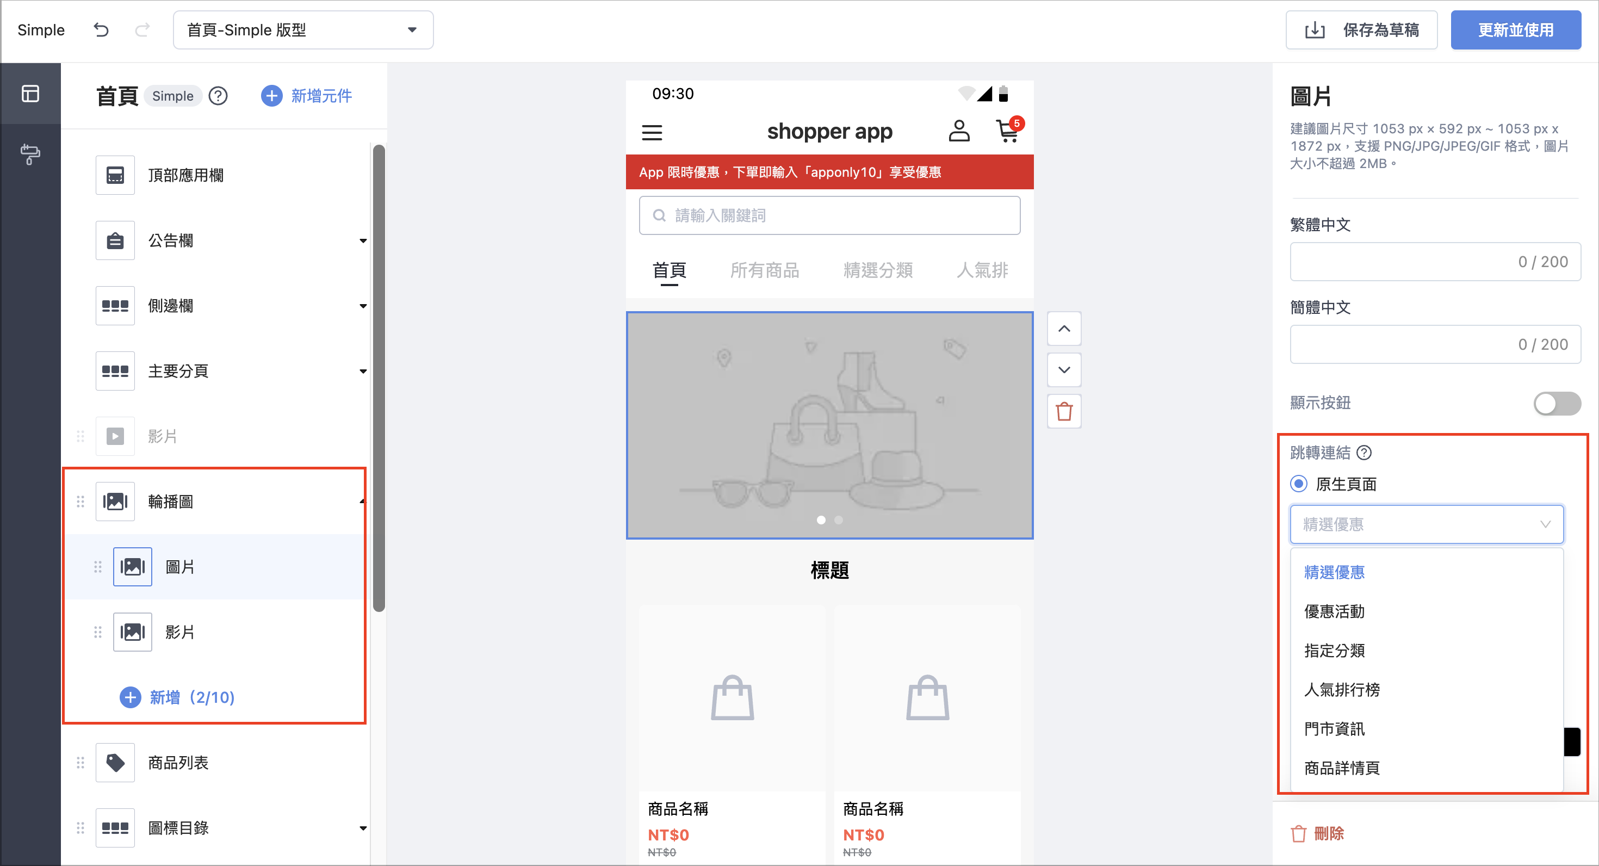Open the 首頁-Simple 版型 dropdown
This screenshot has height=866, width=1599.
[303, 30]
